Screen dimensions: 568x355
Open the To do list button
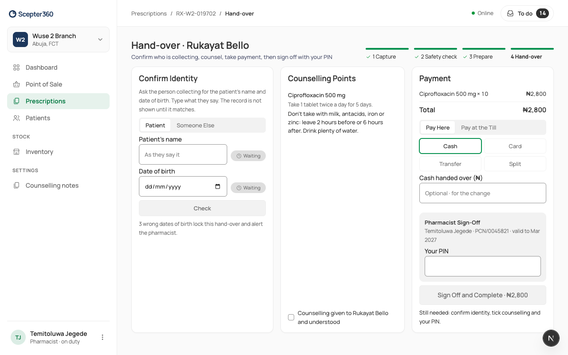(527, 13)
